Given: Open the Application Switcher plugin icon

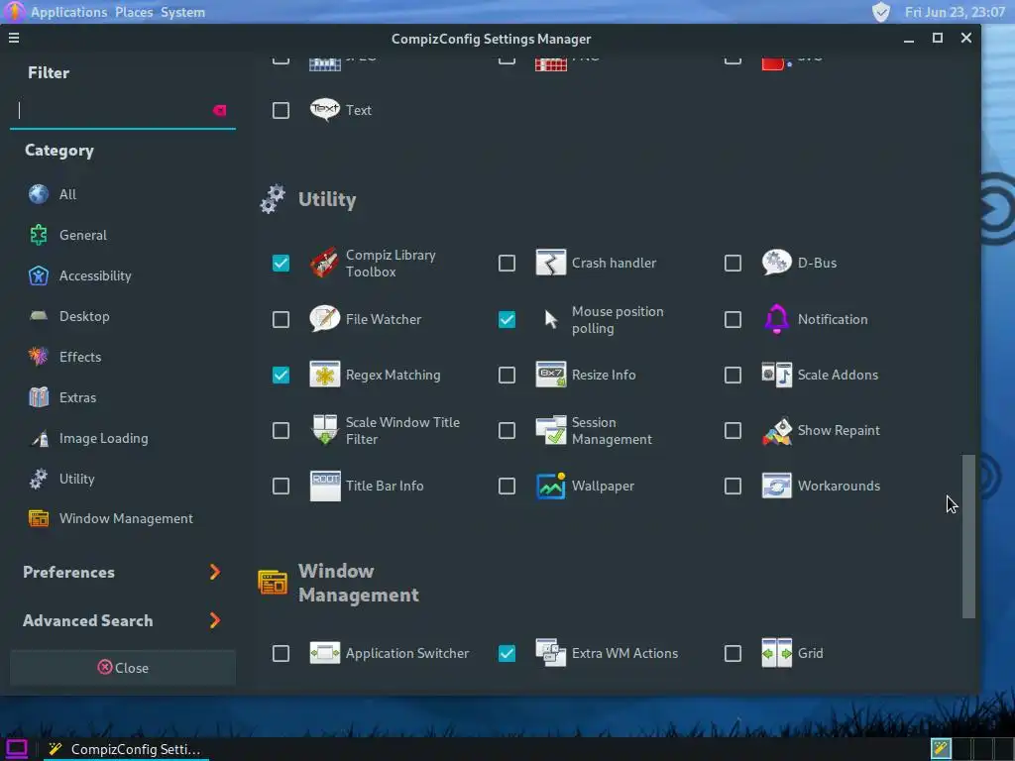Looking at the screenshot, I should pyautogui.click(x=324, y=653).
